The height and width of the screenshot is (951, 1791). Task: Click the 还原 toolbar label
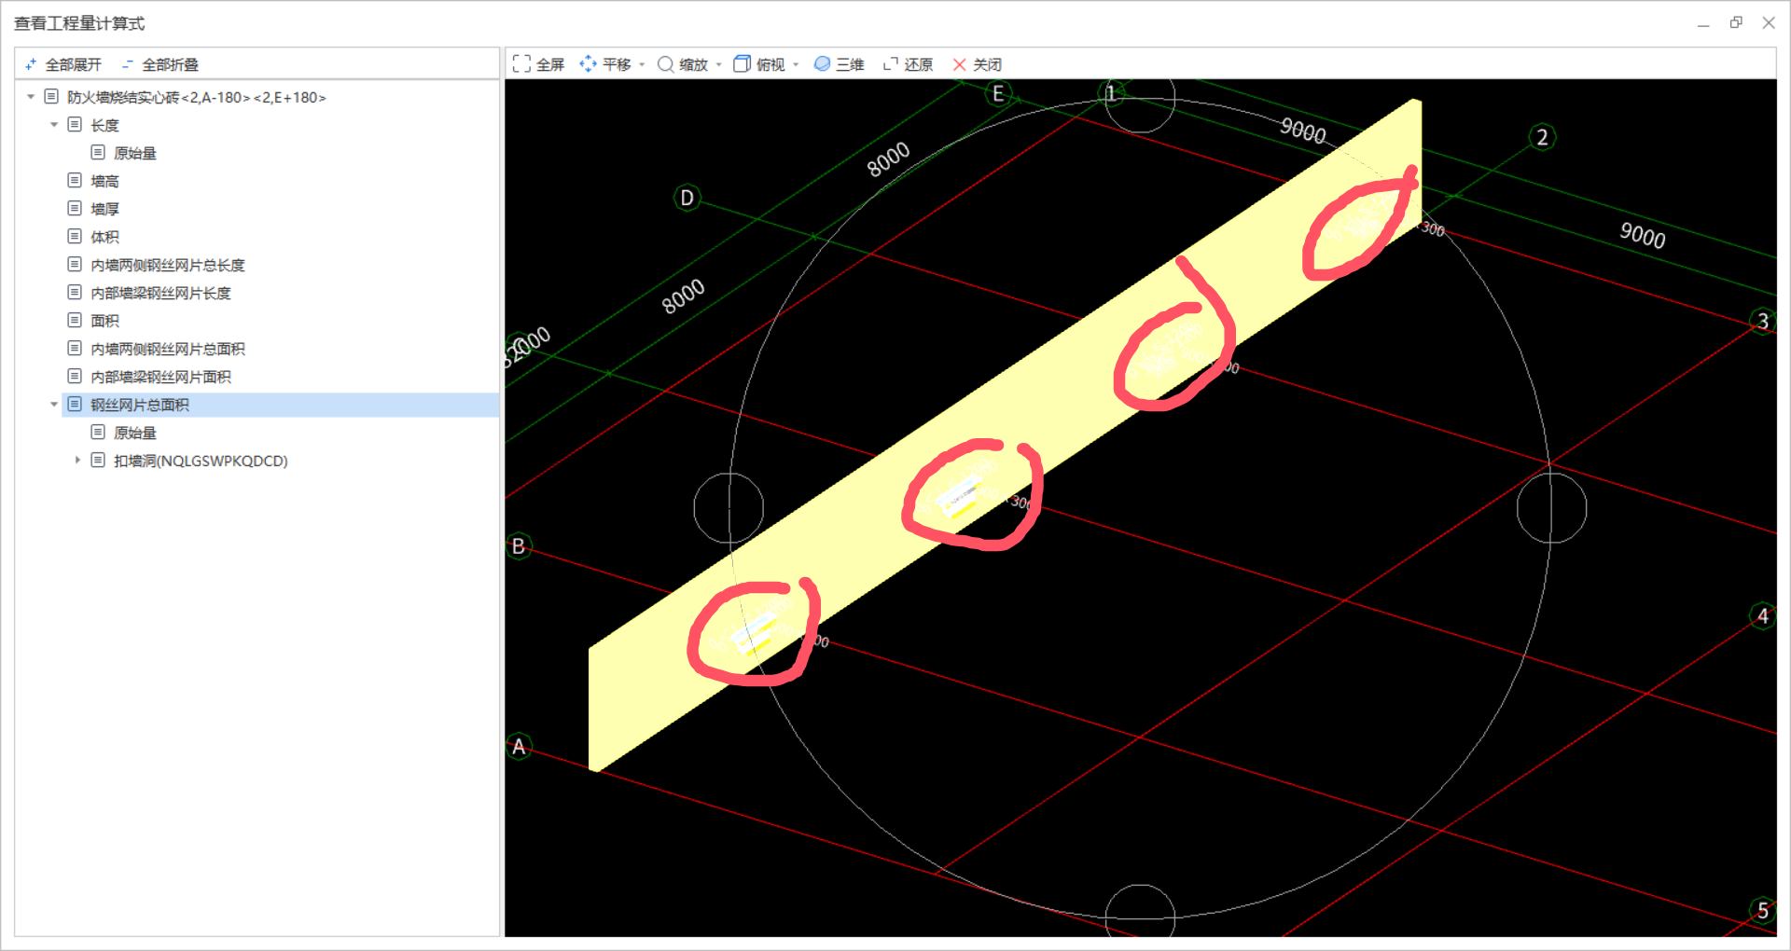(x=919, y=64)
